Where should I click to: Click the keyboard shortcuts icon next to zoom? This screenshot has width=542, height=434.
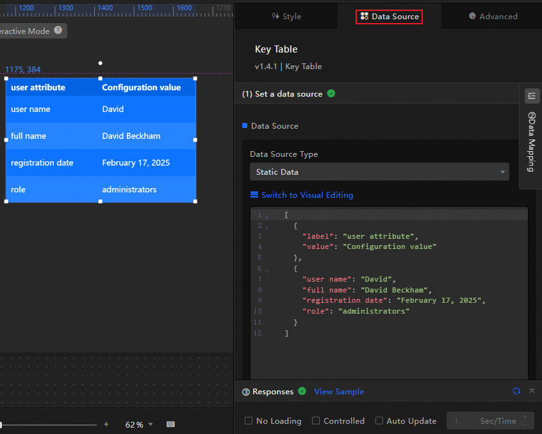pos(170,424)
